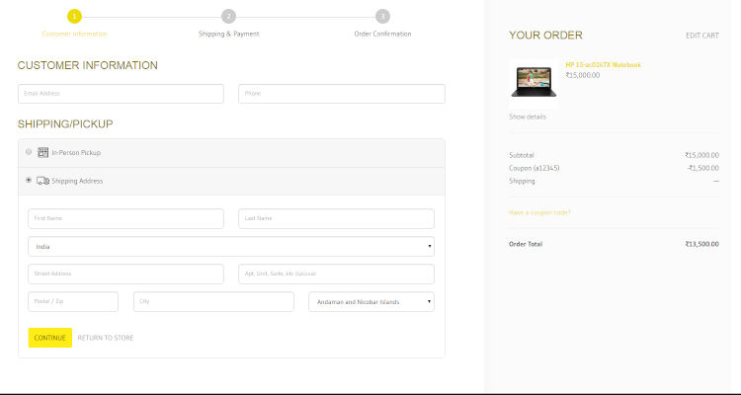741x395 pixels.
Task: Select the In-Person Pickup radio button
Action: 29,152
